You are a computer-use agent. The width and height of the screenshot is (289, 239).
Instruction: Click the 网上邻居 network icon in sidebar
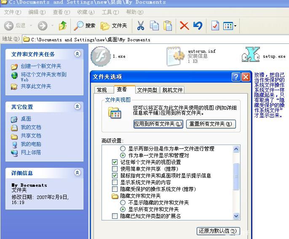(14, 153)
